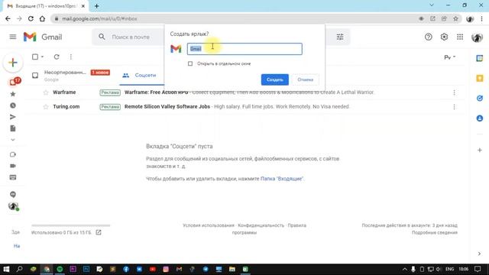This screenshot has height=275, width=489.
Task: Click the Compose plus button
Action: (x=13, y=63)
